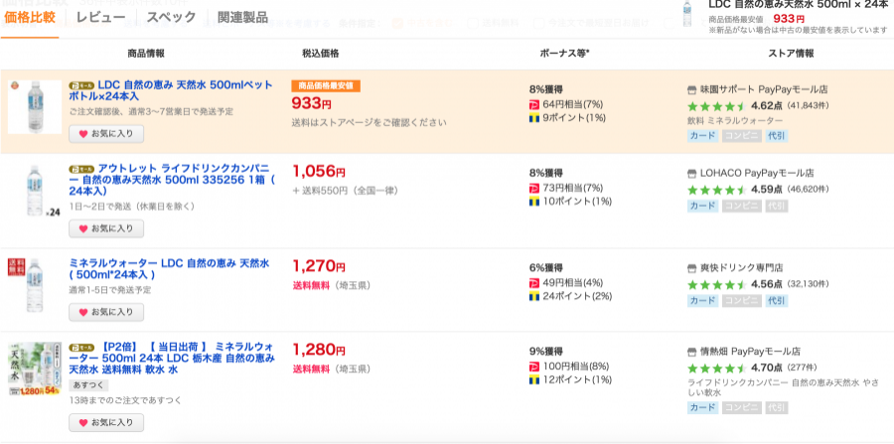Click 飲料 ミネラルウォーター category text
The image size is (894, 444).
(735, 121)
